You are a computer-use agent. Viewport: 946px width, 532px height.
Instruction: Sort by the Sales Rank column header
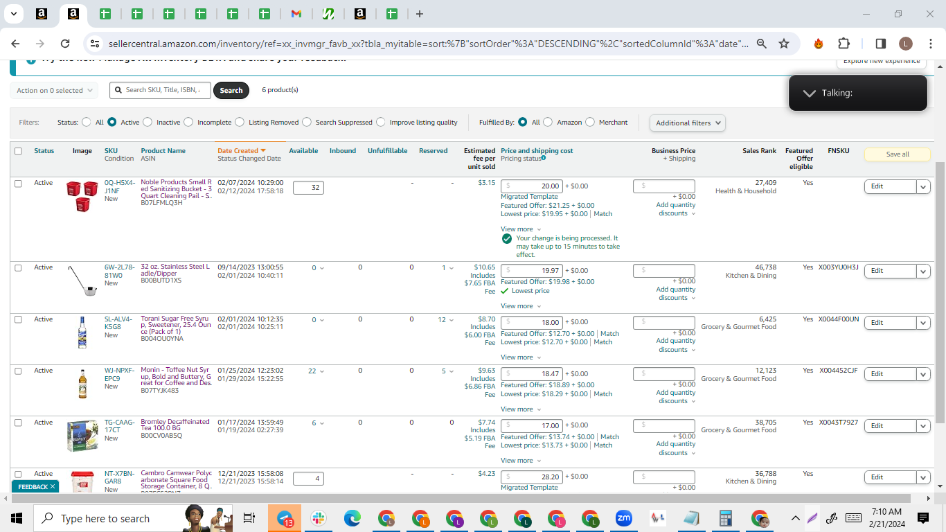[759, 150]
